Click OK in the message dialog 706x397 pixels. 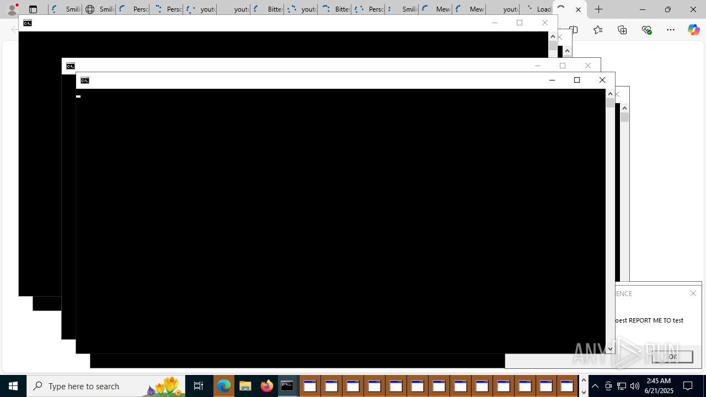(672, 357)
